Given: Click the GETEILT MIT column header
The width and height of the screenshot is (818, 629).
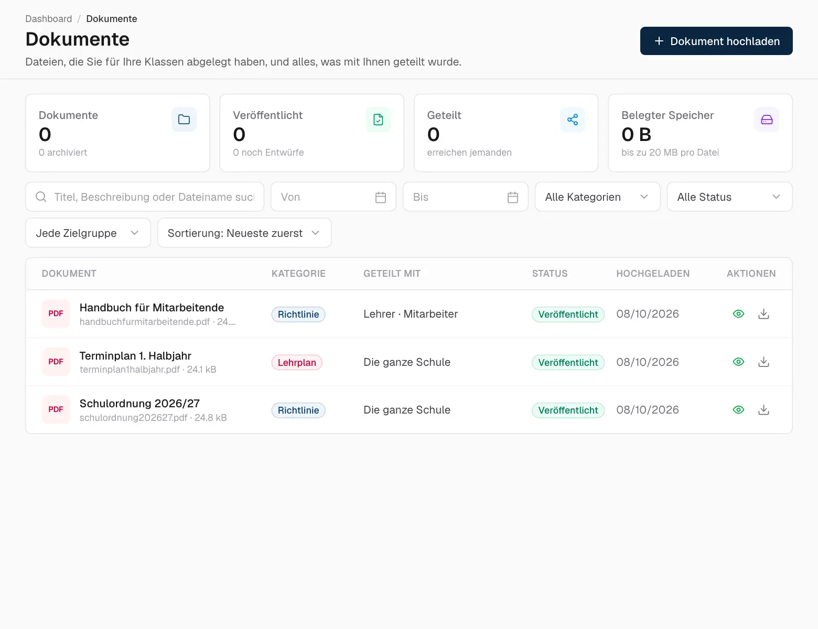Looking at the screenshot, I should coord(392,274).
